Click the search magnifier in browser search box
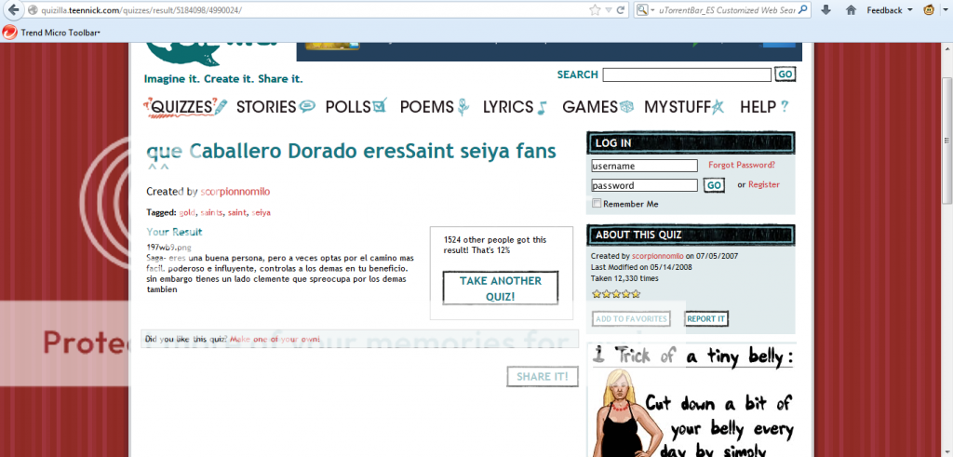The image size is (953, 457). point(803,9)
